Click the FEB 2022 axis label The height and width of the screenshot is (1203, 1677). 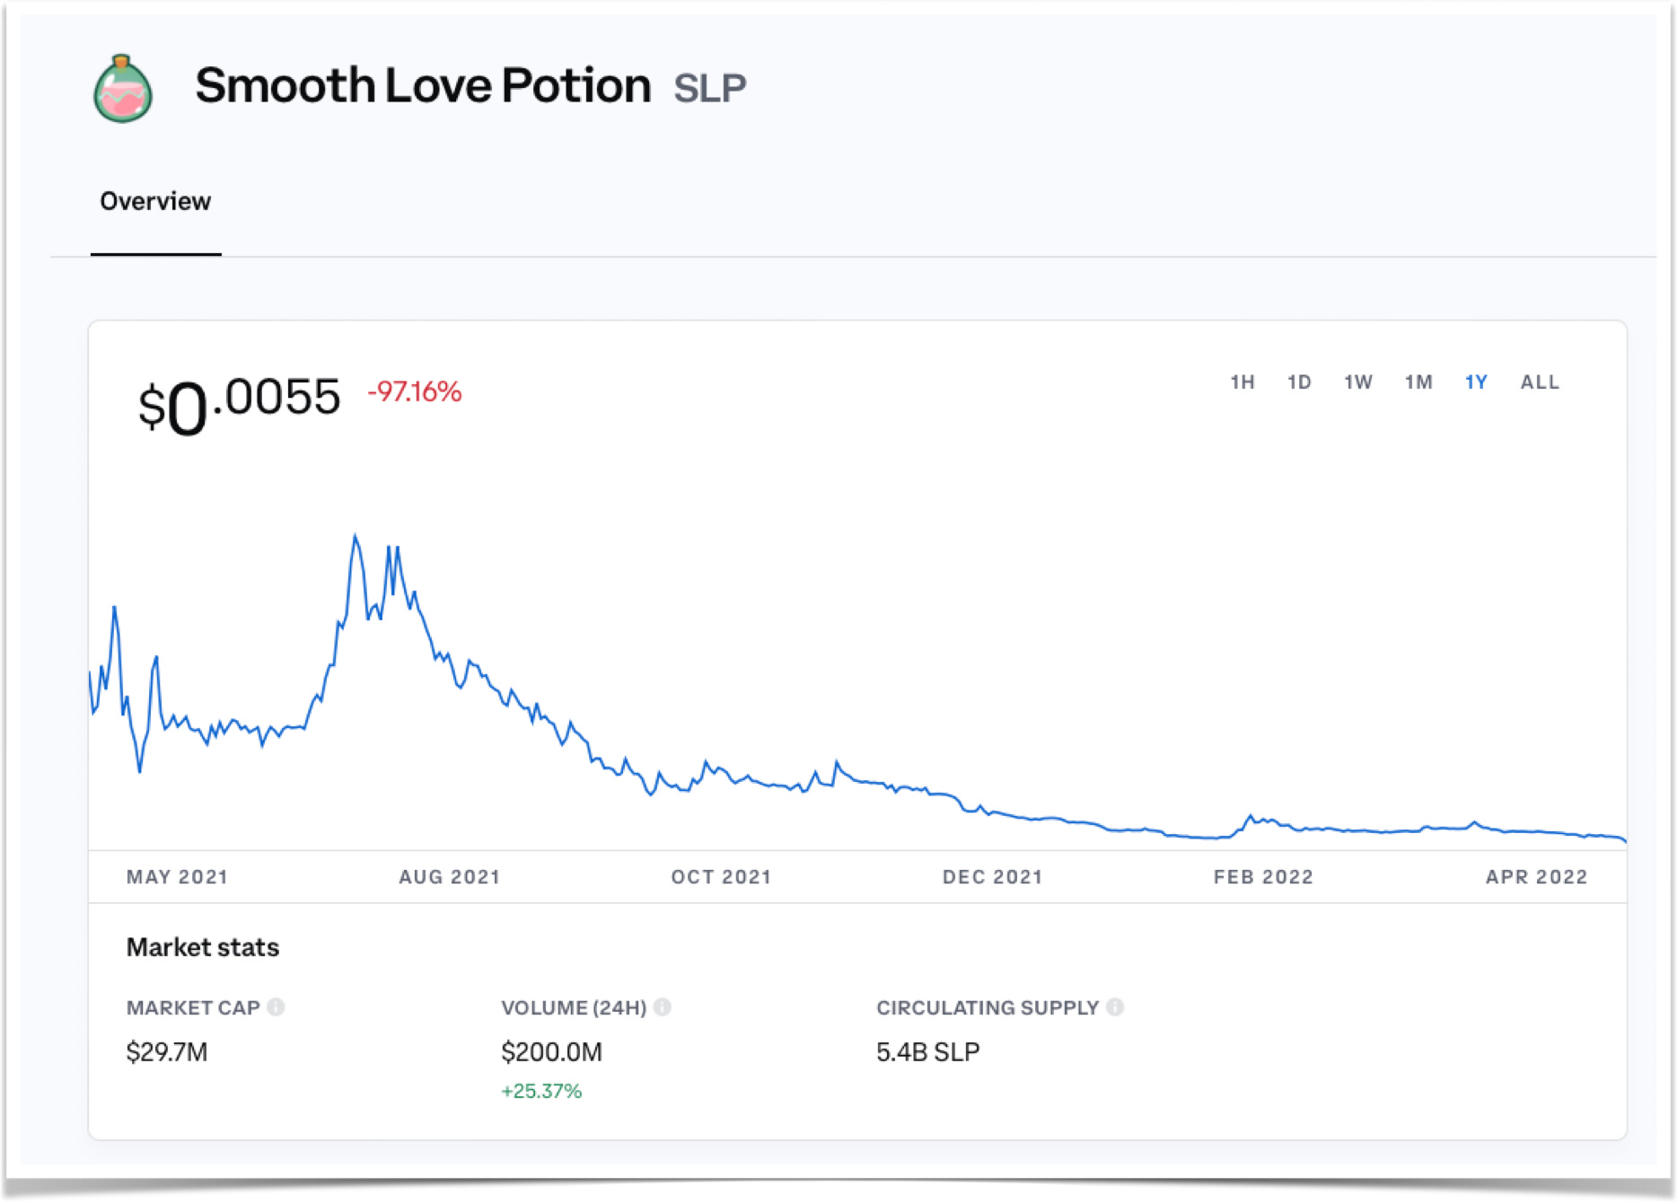tap(1263, 877)
